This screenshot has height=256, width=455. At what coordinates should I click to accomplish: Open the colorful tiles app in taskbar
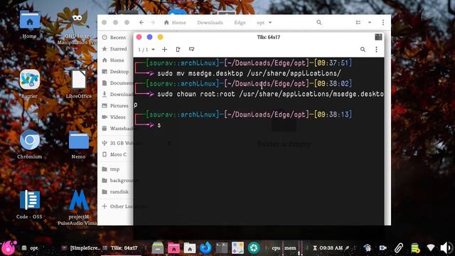point(237,248)
